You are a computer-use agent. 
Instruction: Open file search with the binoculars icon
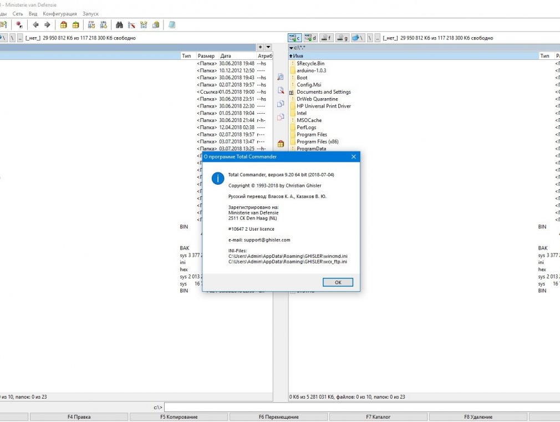tap(119, 24)
